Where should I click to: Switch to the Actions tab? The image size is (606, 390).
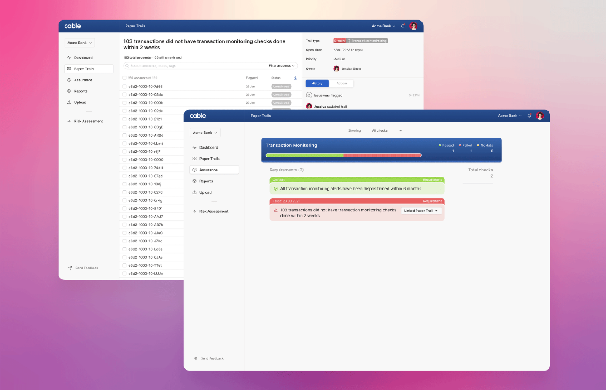(x=342, y=84)
